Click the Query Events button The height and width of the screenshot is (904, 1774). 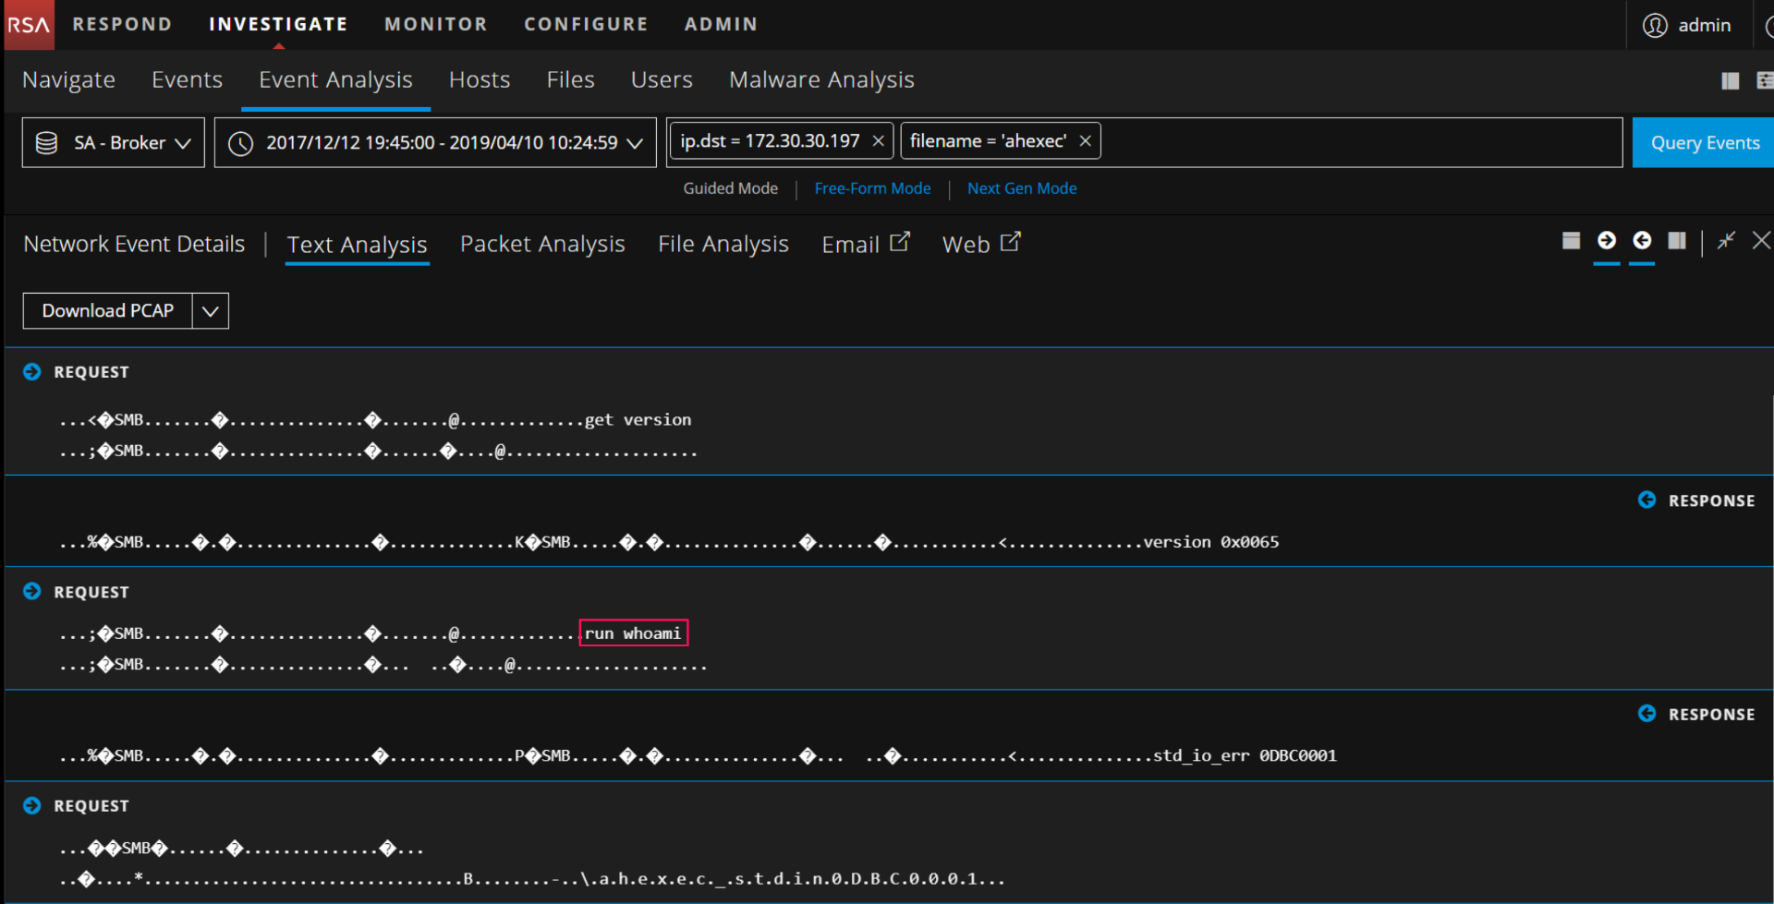[x=1705, y=143]
